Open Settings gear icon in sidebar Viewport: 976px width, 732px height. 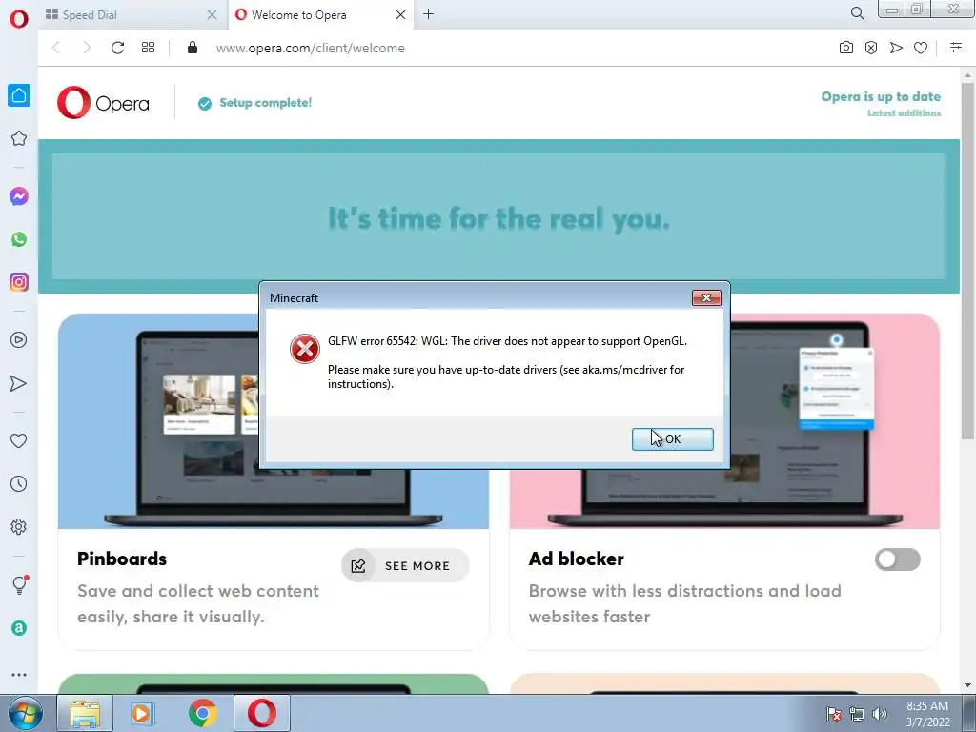tap(19, 526)
